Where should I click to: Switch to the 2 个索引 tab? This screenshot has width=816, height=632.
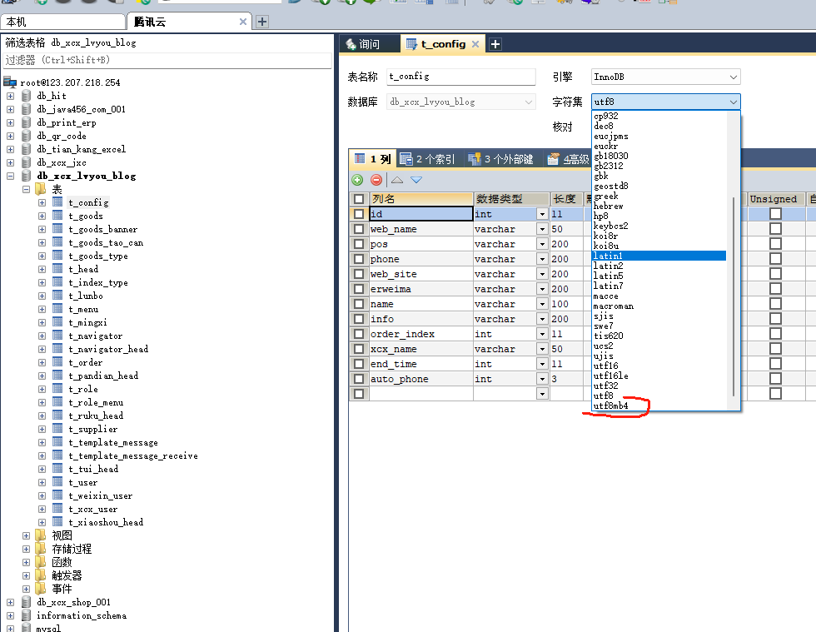point(428,159)
